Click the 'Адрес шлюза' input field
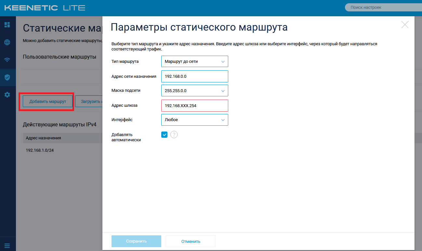The width and height of the screenshot is (422, 251). click(195, 105)
